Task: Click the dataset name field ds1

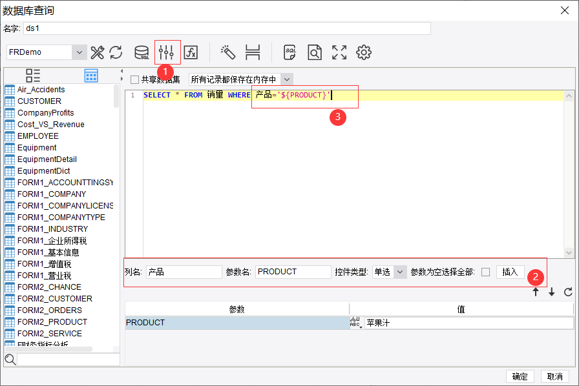Action: [x=227, y=28]
